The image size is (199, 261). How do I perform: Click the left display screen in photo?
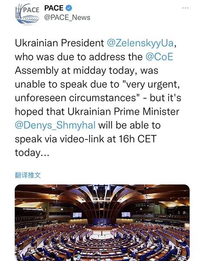(77, 215)
